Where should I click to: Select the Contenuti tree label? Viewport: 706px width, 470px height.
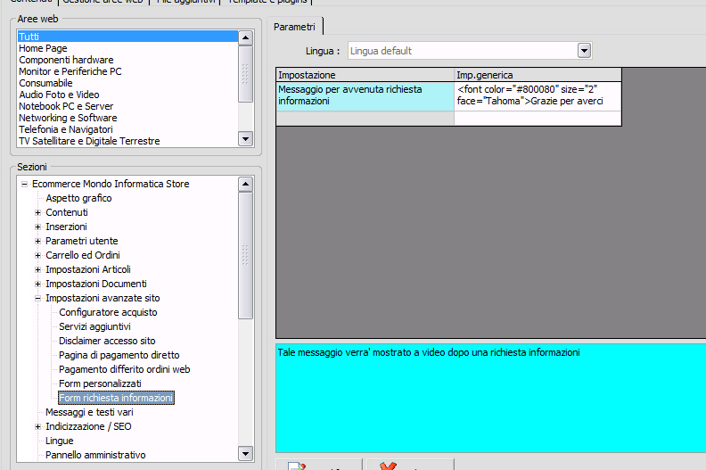pyautogui.click(x=67, y=212)
